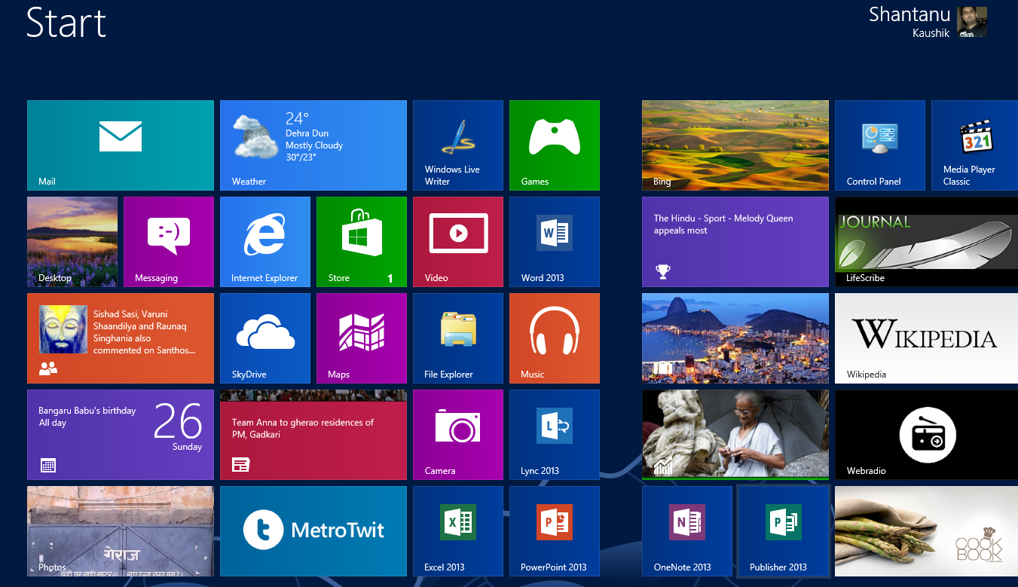
Task: Open the Video tile
Action: point(458,242)
